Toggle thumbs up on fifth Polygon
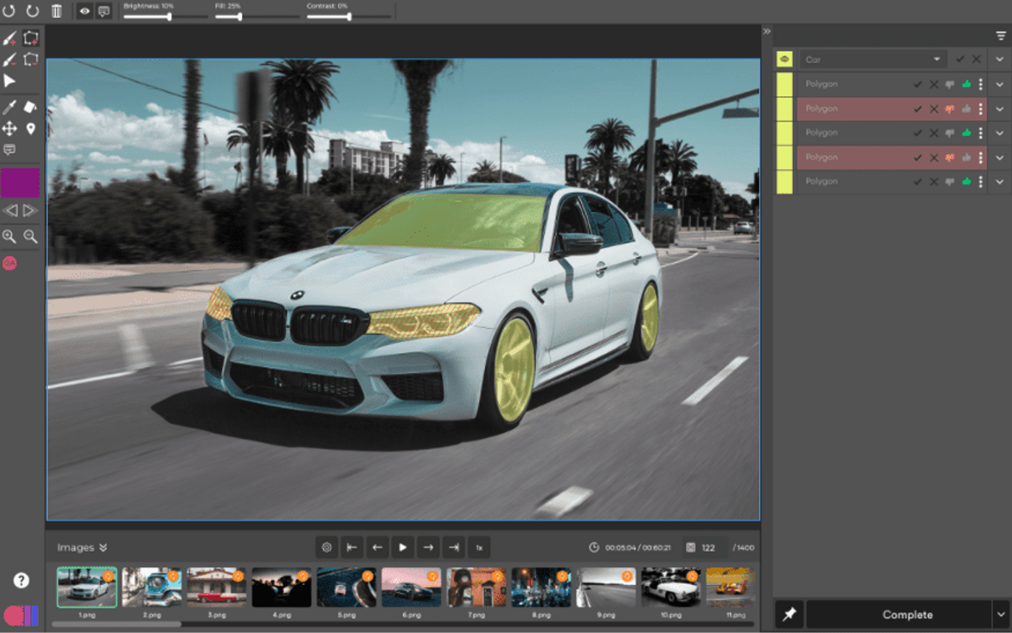 click(x=966, y=182)
